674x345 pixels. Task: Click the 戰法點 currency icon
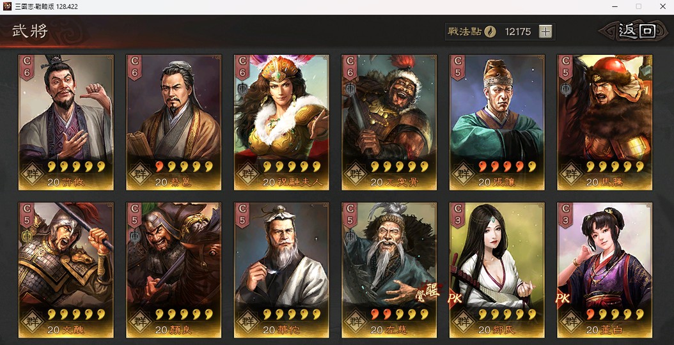click(x=490, y=31)
